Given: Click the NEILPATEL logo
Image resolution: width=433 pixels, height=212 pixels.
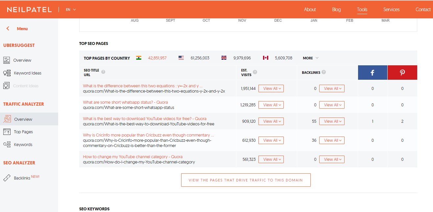Looking at the screenshot, I should point(29,10).
